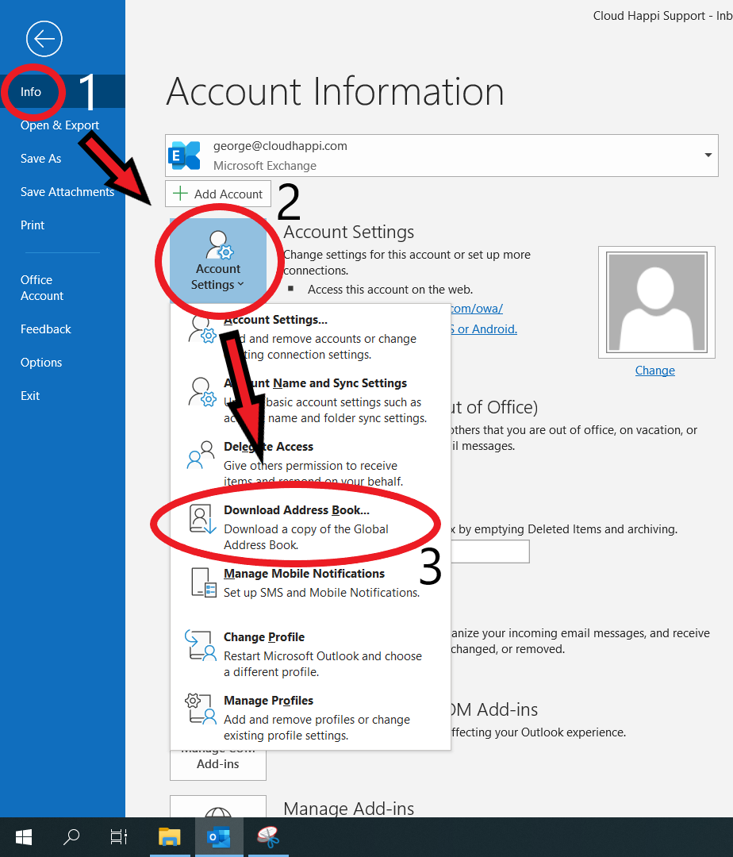Click the Mobile Notifications phone icon
Viewport: 733px width, 857px height.
pyautogui.click(x=203, y=582)
